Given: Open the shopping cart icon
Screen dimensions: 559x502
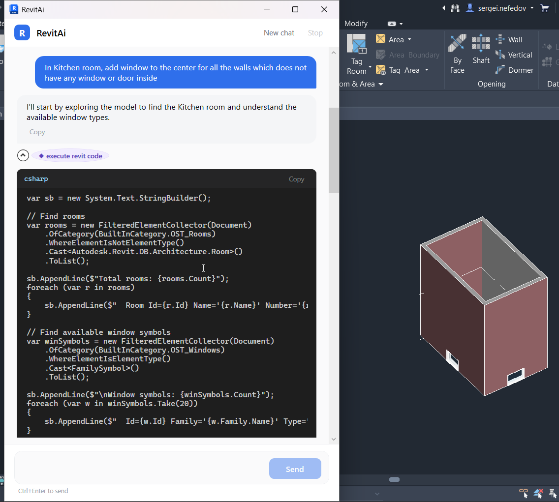Looking at the screenshot, I should [545, 8].
